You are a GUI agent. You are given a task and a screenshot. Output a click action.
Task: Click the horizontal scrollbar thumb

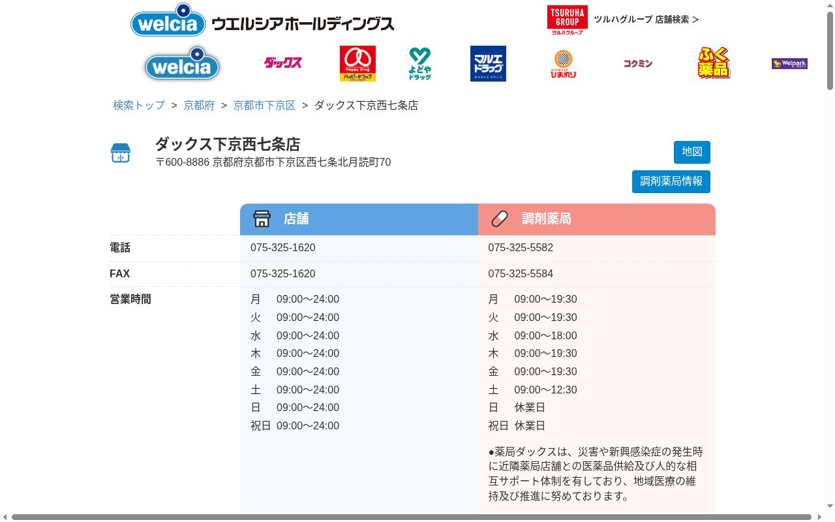[x=412, y=517]
